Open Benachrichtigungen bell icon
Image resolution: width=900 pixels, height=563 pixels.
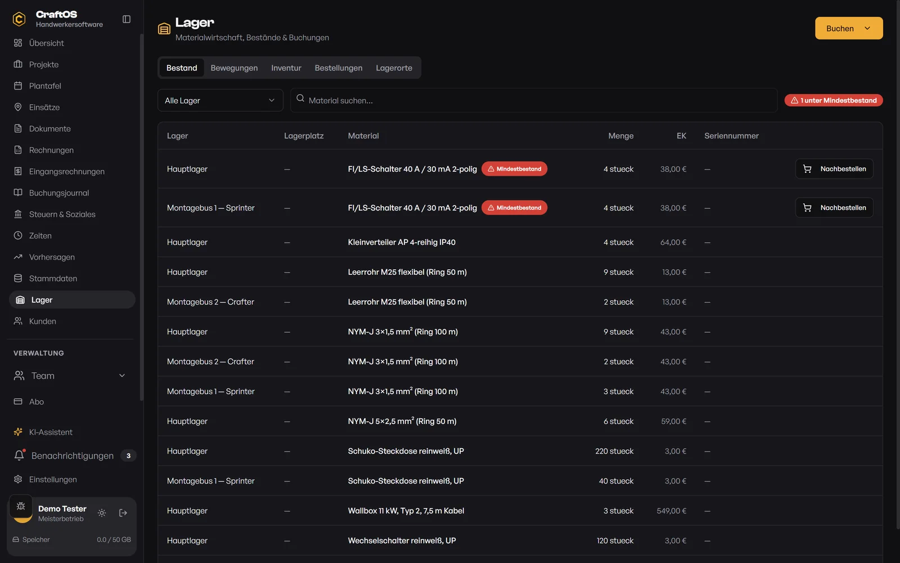point(19,455)
